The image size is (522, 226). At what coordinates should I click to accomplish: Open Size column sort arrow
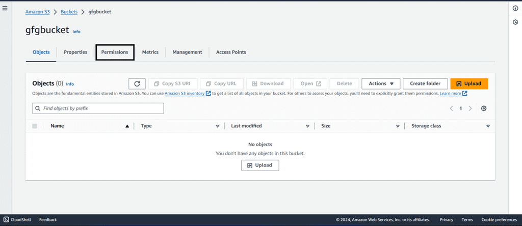pos(398,126)
